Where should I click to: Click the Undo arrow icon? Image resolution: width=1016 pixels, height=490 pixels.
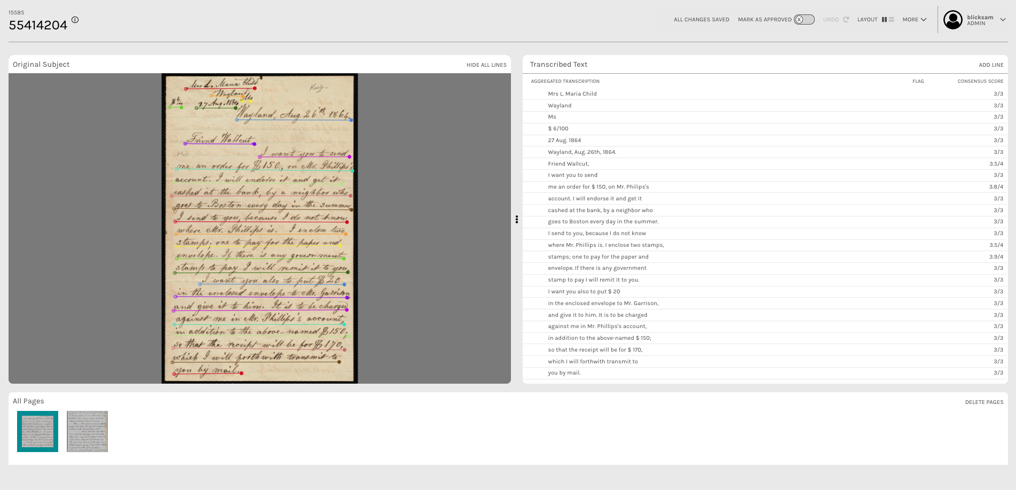[x=846, y=20]
